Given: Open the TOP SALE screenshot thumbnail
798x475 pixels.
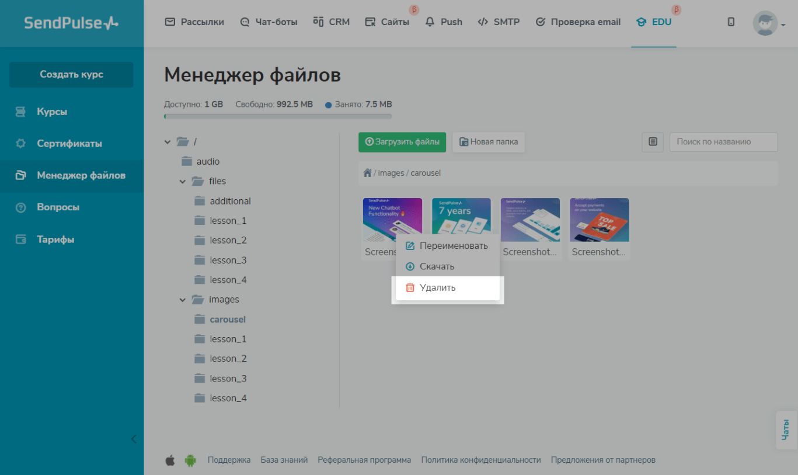Looking at the screenshot, I should point(599,220).
